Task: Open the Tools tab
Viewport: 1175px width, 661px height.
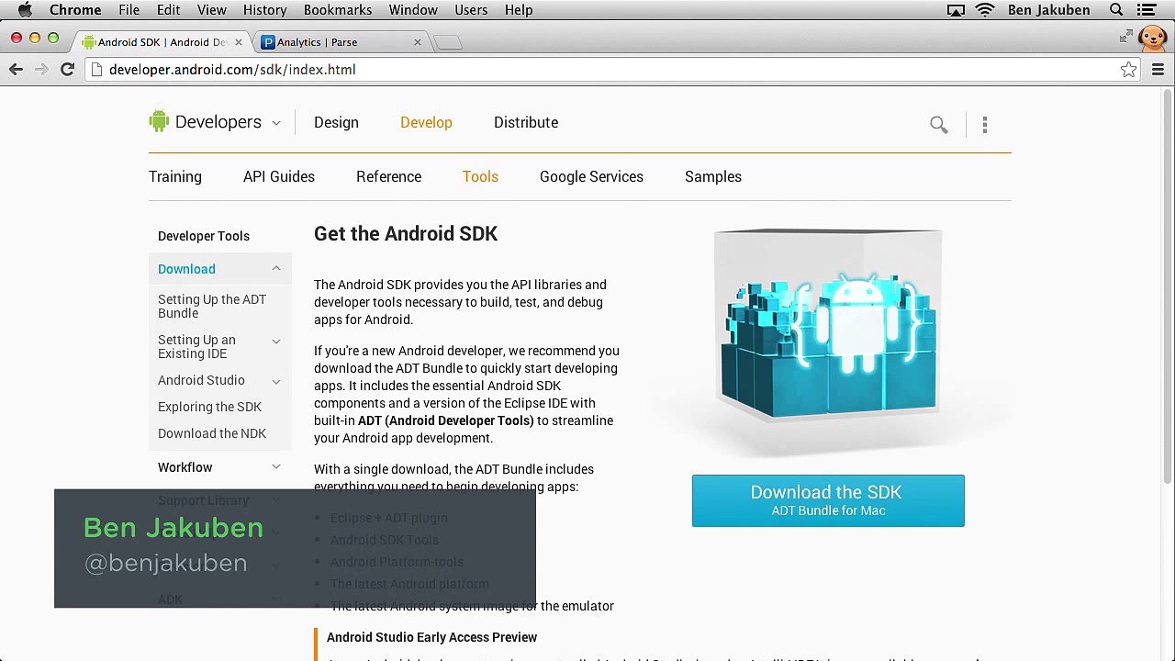Action: (x=480, y=176)
